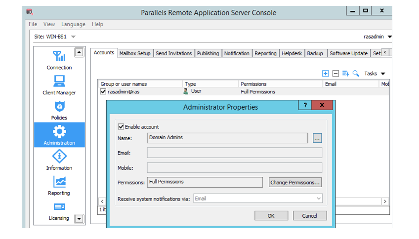
Task: Click the Cancel button
Action: pos(310,216)
